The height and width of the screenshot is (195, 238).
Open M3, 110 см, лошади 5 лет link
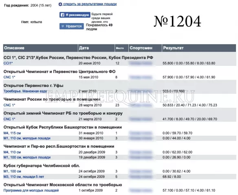[24, 177]
